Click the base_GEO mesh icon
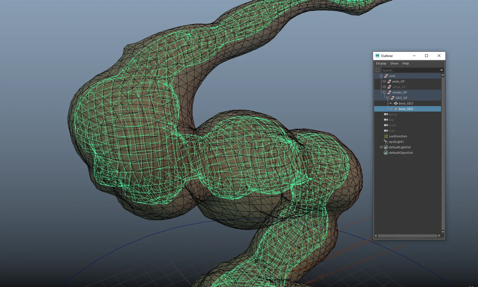Screen dimensions: 478x287 point(396,103)
